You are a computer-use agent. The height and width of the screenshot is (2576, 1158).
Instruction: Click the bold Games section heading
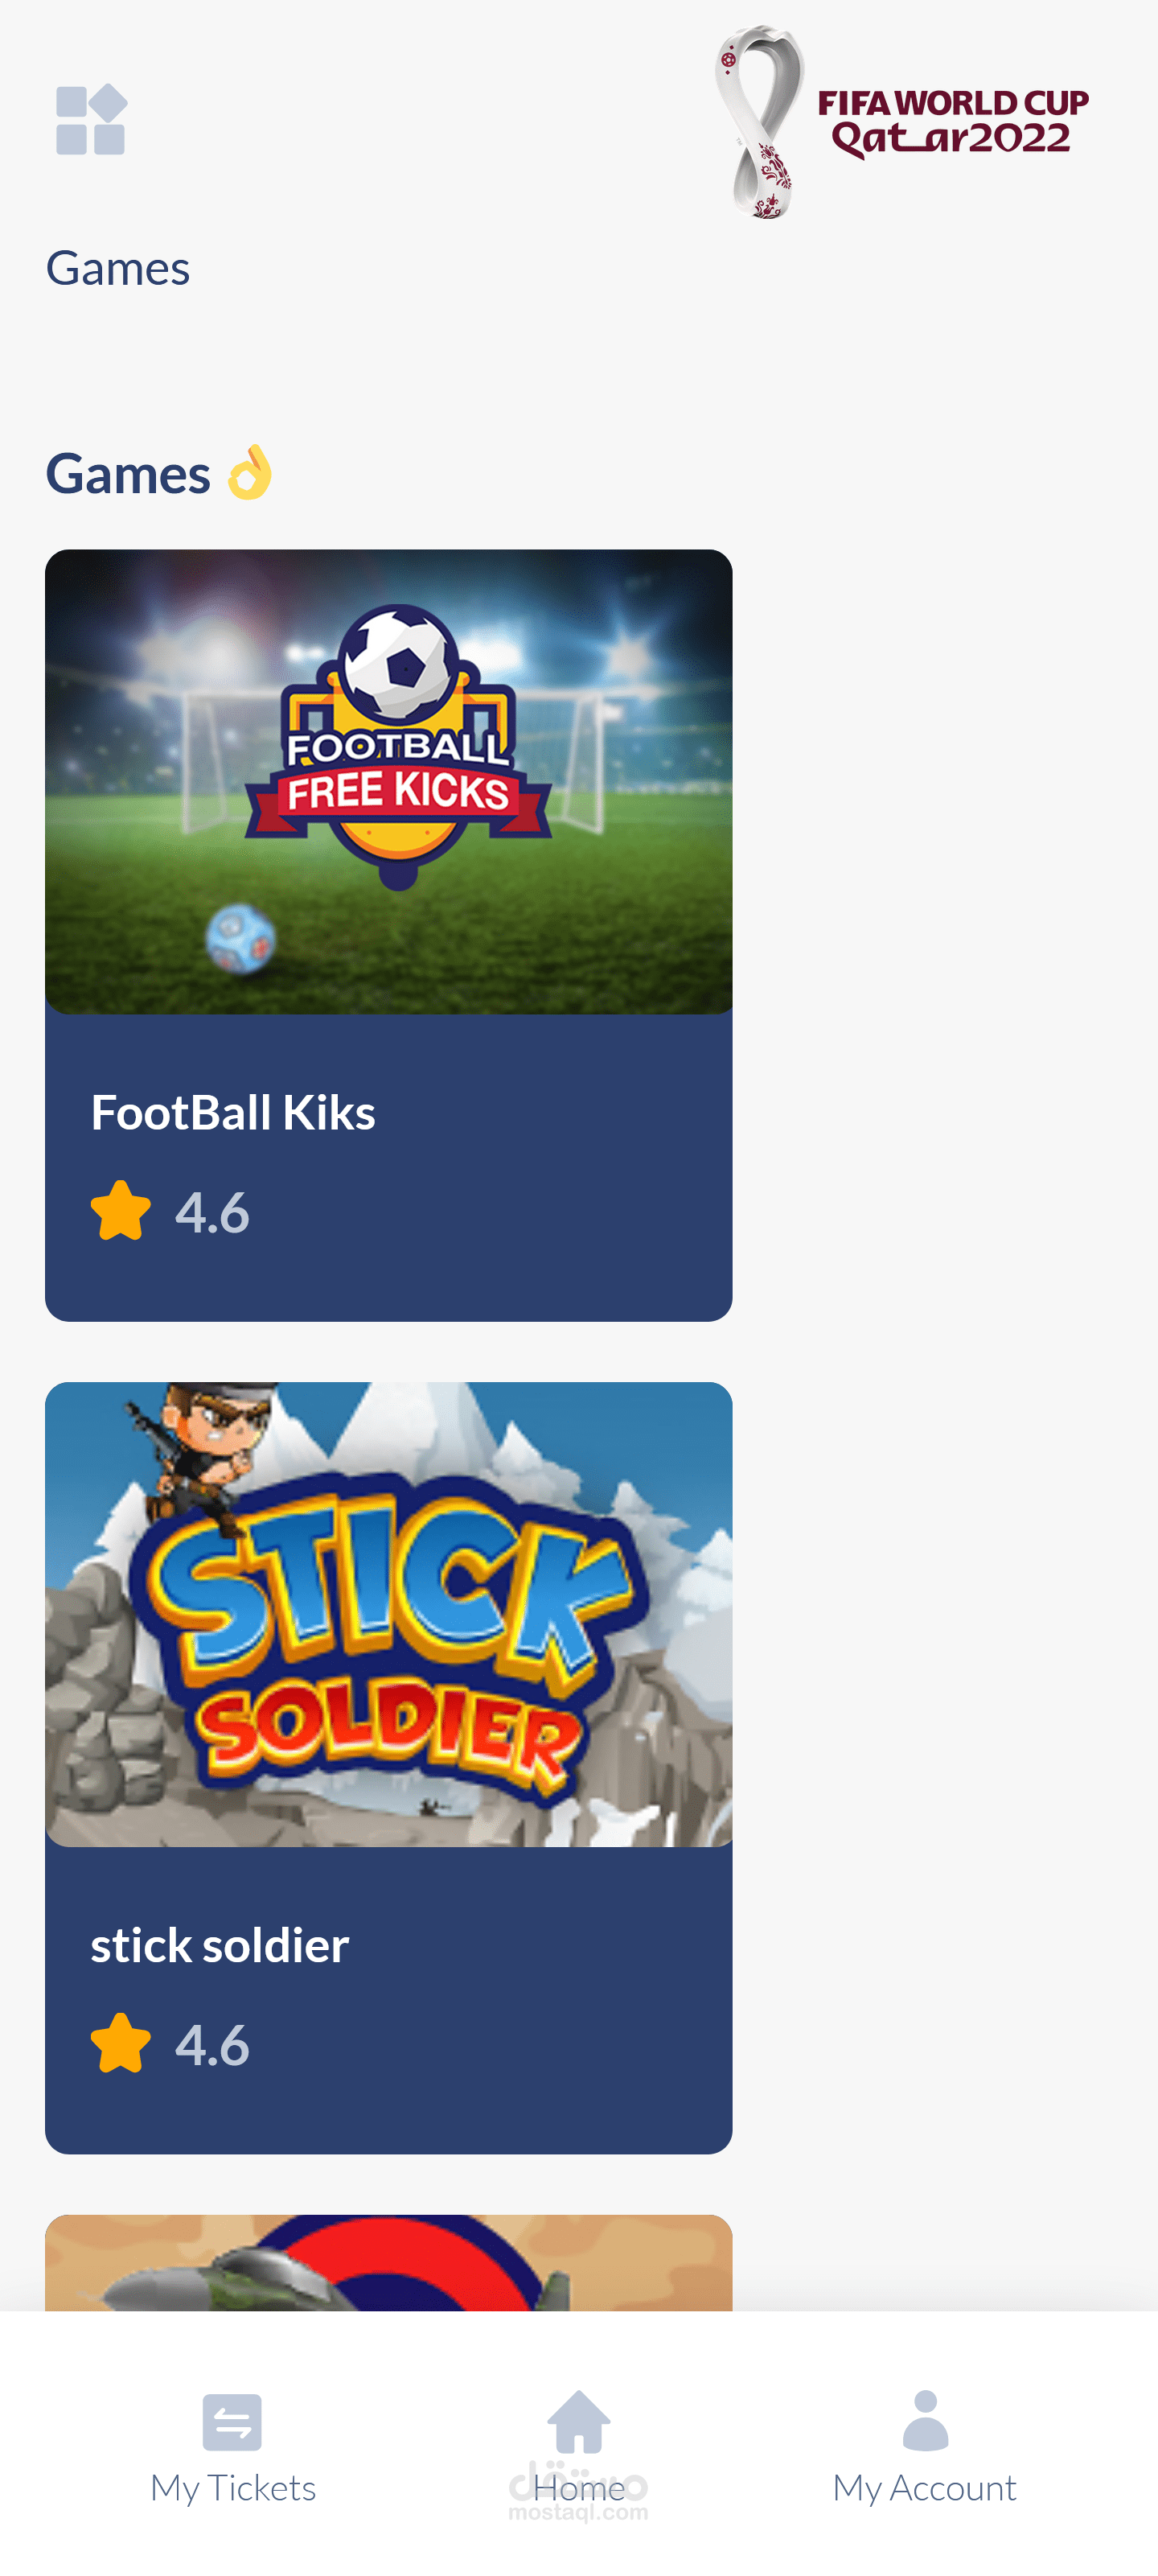point(128,473)
